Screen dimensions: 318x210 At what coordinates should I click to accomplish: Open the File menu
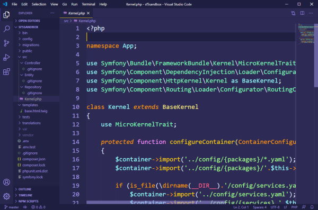pyautogui.click(x=14, y=4)
